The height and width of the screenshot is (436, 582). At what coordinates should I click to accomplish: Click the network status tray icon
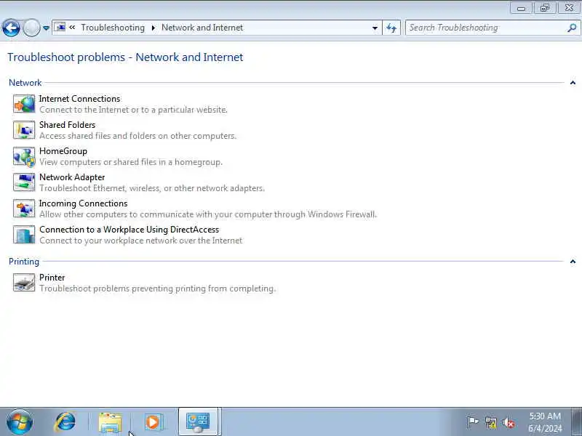tap(490, 422)
